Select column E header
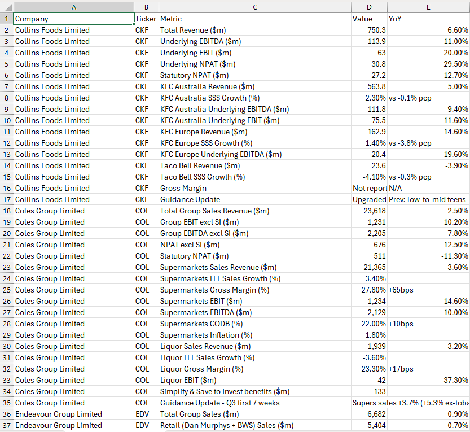The width and height of the screenshot is (470, 432). tap(428, 7)
